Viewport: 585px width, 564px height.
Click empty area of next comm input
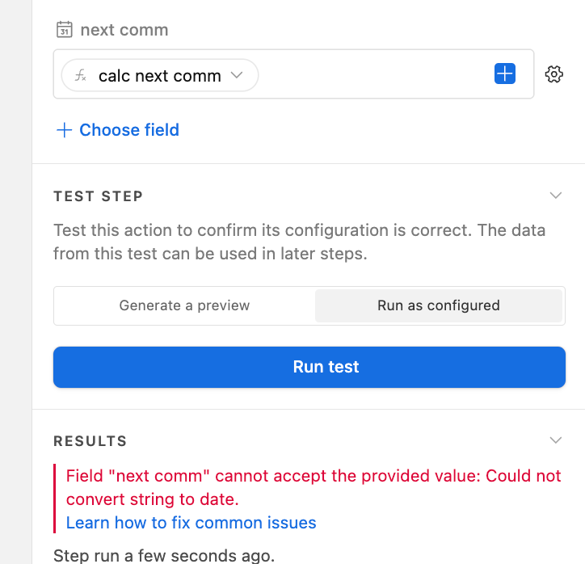click(375, 74)
